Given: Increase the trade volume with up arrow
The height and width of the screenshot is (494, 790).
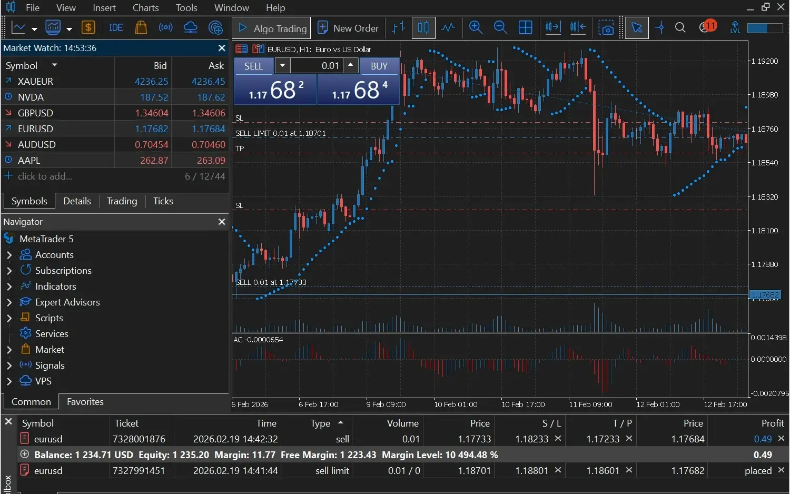Looking at the screenshot, I should pos(351,65).
